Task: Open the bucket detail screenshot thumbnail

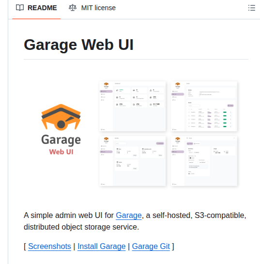Action: pyautogui.click(x=204, y=161)
